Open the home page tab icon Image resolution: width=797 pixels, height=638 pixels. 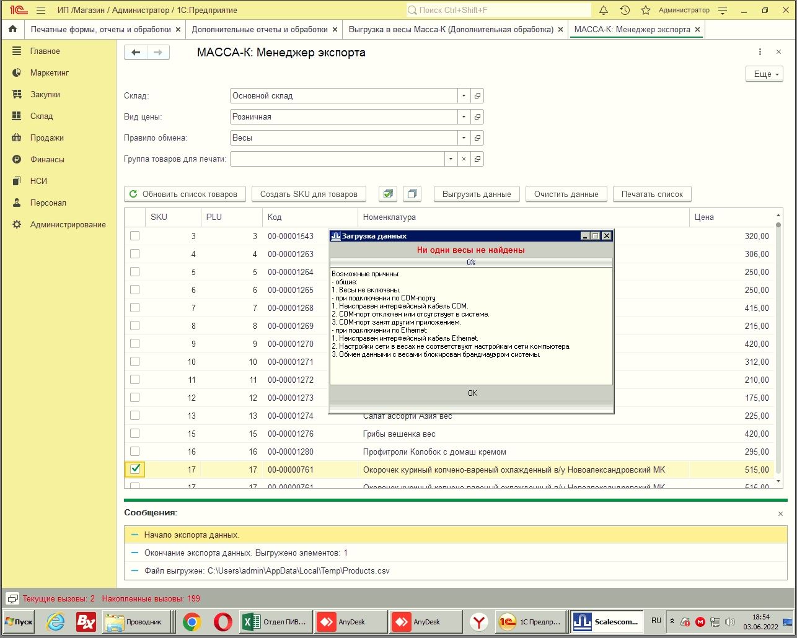point(12,29)
